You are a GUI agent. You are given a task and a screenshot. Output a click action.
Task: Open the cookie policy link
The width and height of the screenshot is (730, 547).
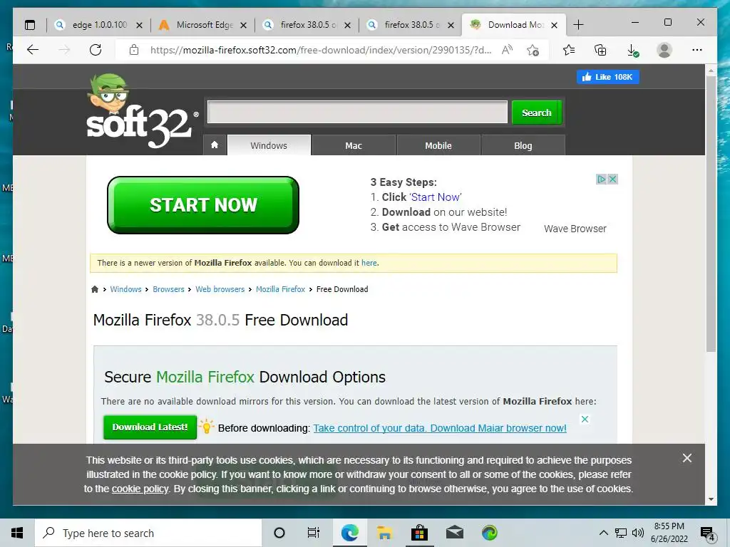[140, 489]
